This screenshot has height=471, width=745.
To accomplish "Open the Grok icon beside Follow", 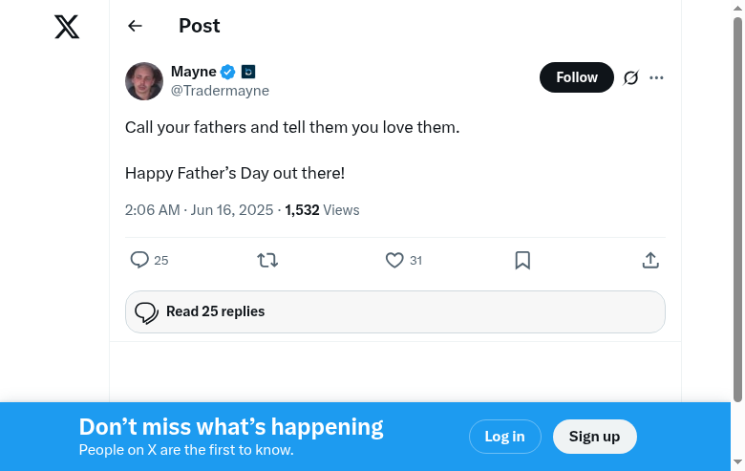I will click(x=630, y=77).
